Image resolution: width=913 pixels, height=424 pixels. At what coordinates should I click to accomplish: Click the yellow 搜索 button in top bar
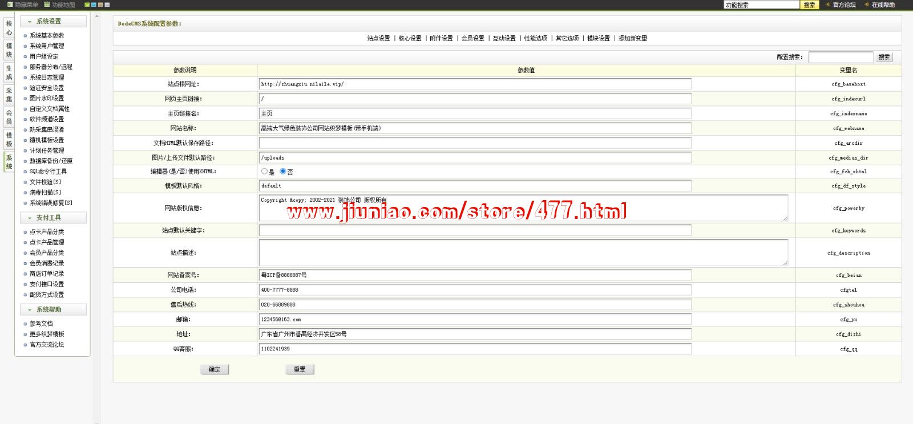point(809,5)
